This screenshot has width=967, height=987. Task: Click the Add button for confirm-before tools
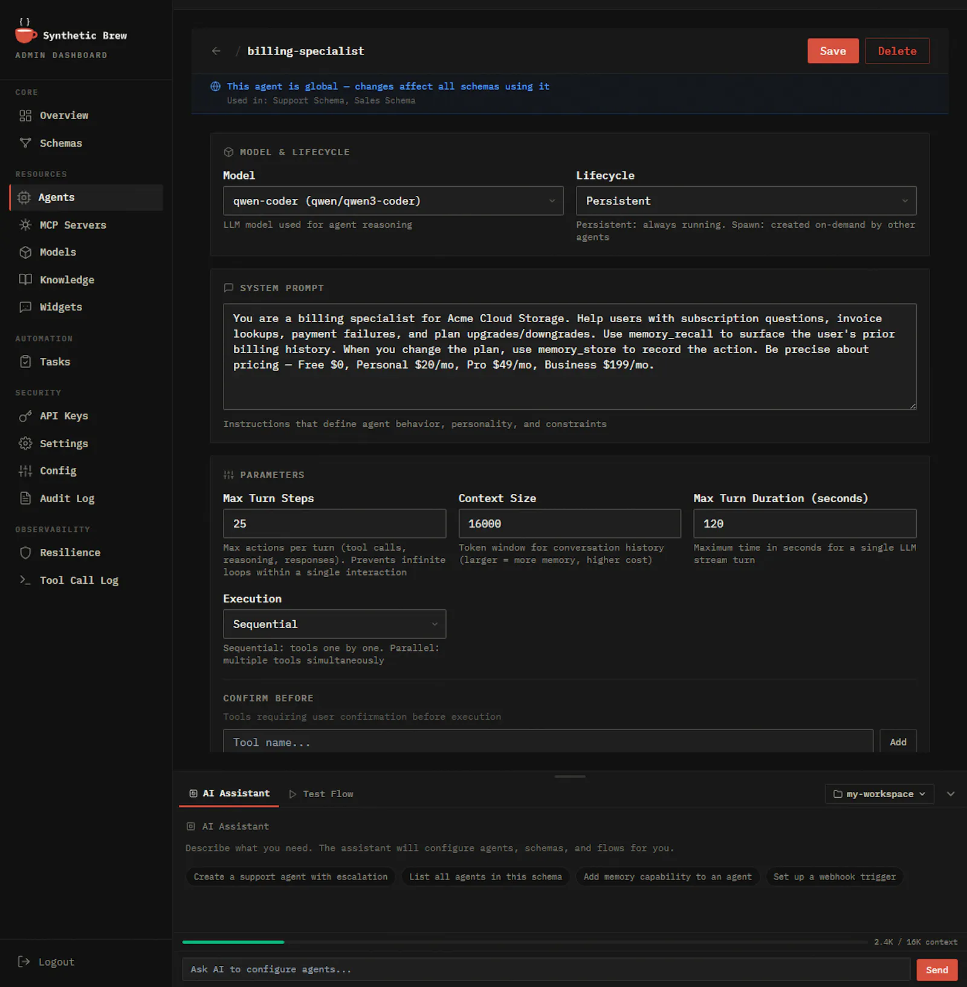click(898, 742)
